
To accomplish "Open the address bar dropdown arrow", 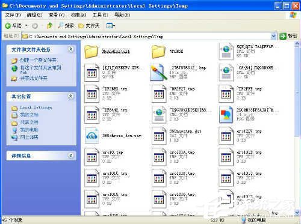I will pyautogui.click(x=273, y=36).
